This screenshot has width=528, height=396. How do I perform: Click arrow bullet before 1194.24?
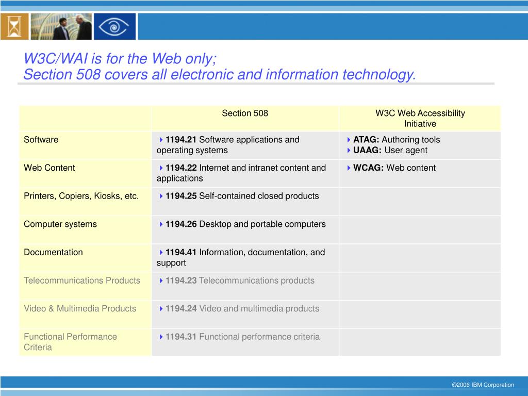click(x=161, y=309)
